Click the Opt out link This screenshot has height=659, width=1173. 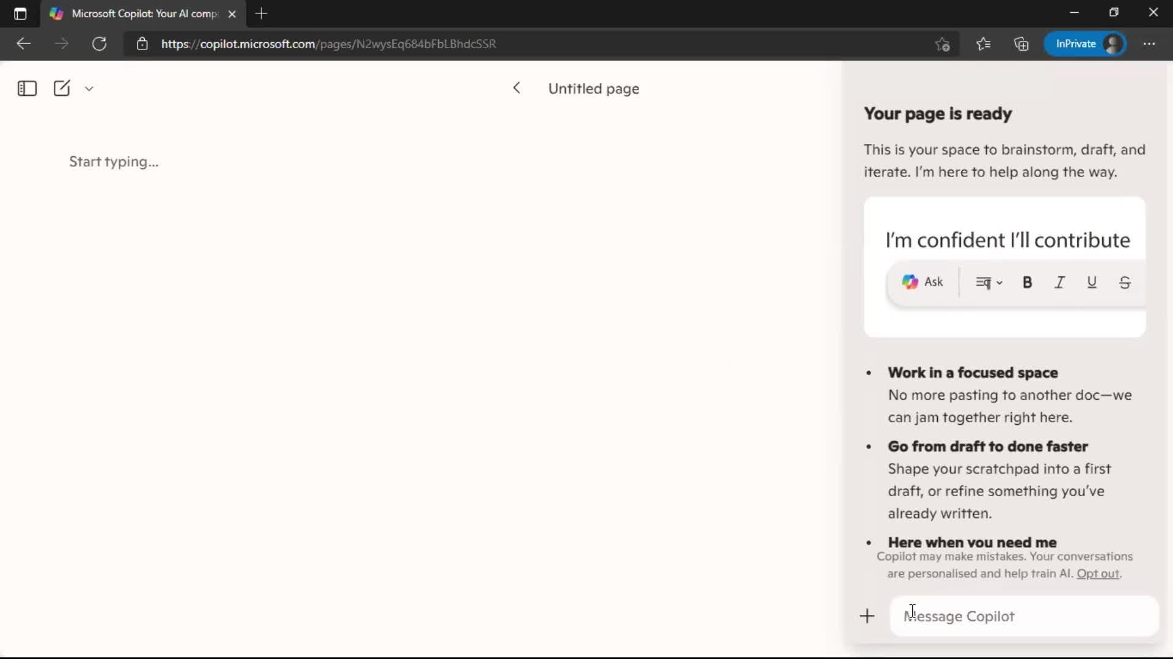pos(1098,574)
